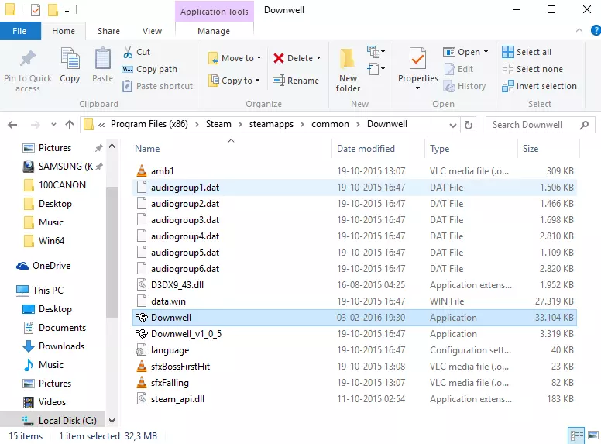
Task: Open the Easy access menu icon
Action: coord(376,69)
